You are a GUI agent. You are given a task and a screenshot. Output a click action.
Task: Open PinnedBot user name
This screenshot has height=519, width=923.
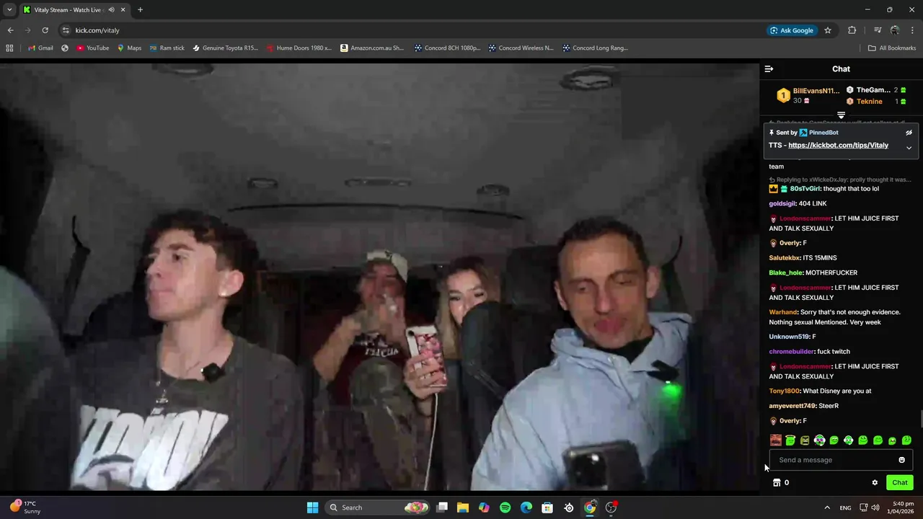(x=823, y=133)
